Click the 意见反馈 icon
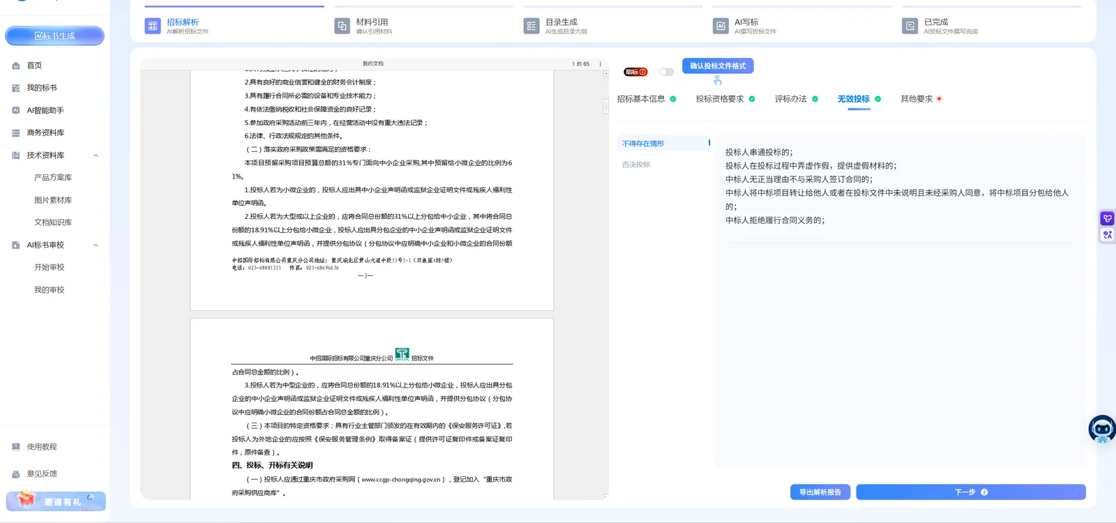 15,474
